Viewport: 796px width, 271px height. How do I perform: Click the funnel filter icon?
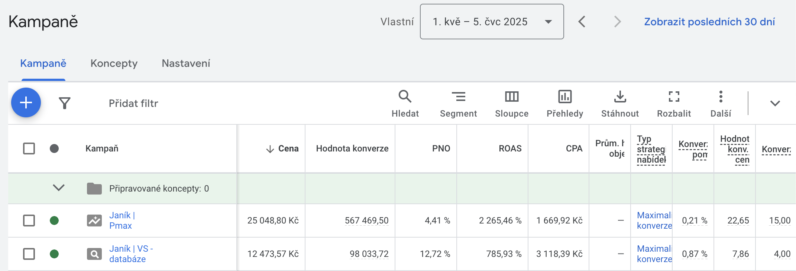[65, 103]
